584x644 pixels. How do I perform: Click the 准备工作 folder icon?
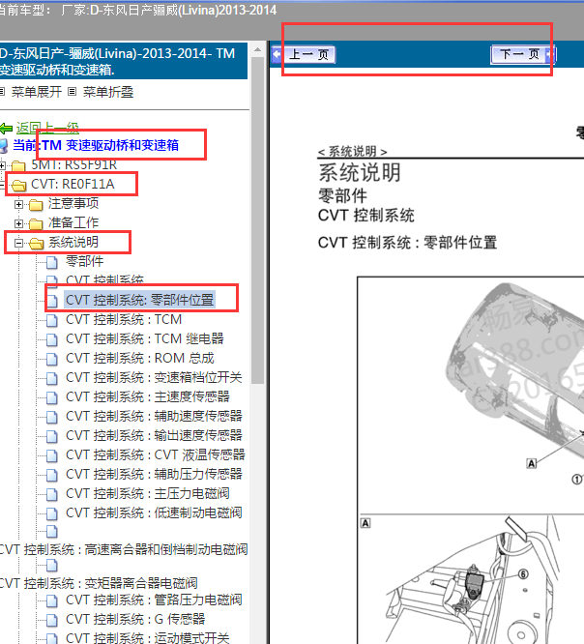[36, 223]
